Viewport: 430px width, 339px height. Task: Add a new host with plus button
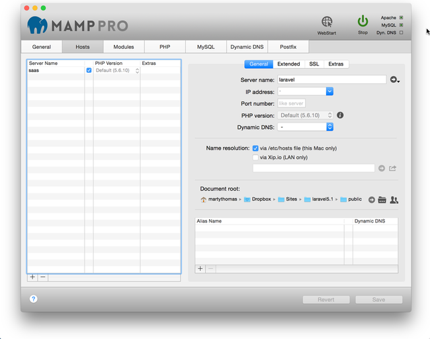[32, 277]
